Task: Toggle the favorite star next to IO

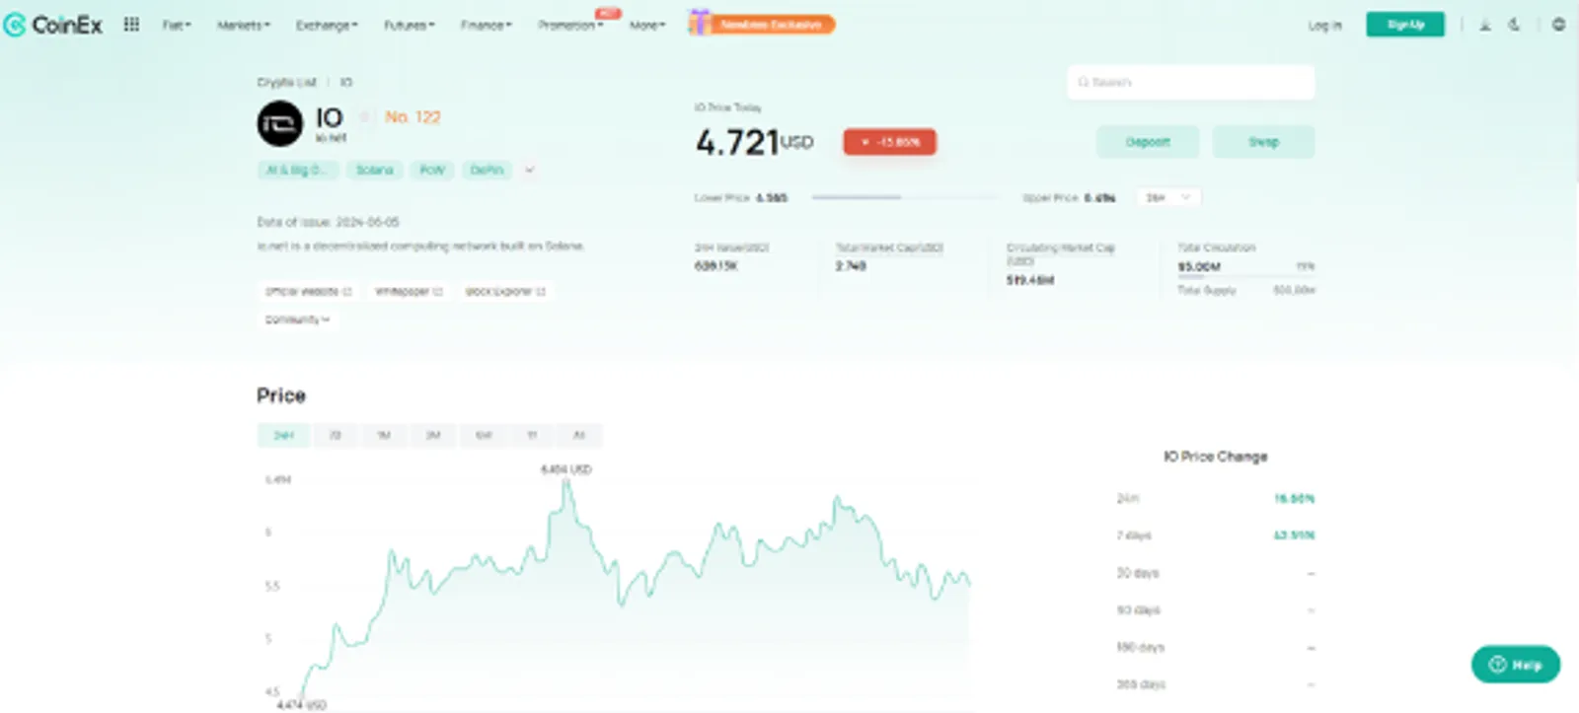Action: click(x=364, y=117)
